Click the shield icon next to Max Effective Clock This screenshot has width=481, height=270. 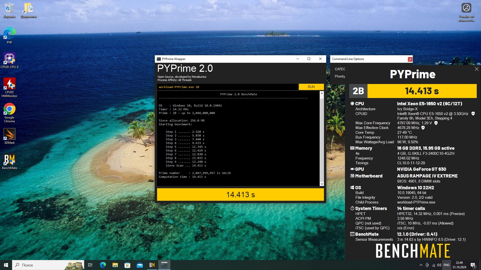[423, 127]
